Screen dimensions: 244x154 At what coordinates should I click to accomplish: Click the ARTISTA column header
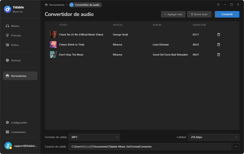(x=118, y=25)
